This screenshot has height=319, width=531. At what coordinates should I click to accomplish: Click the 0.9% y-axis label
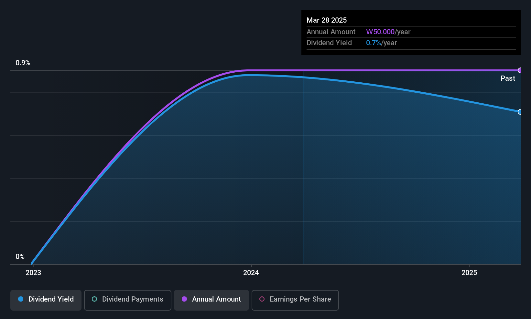click(x=23, y=63)
